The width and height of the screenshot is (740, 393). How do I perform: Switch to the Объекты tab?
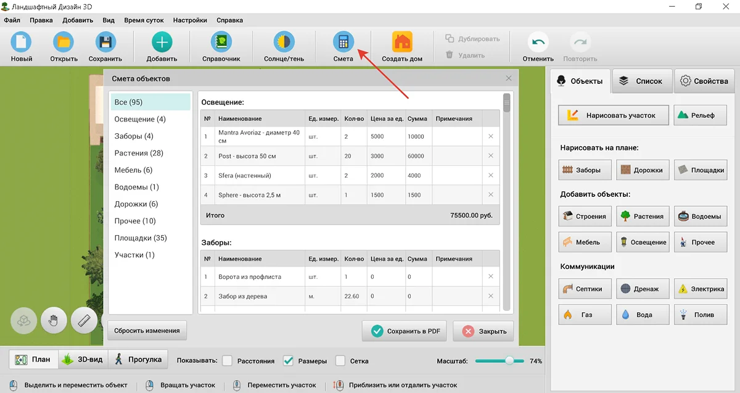[580, 81]
